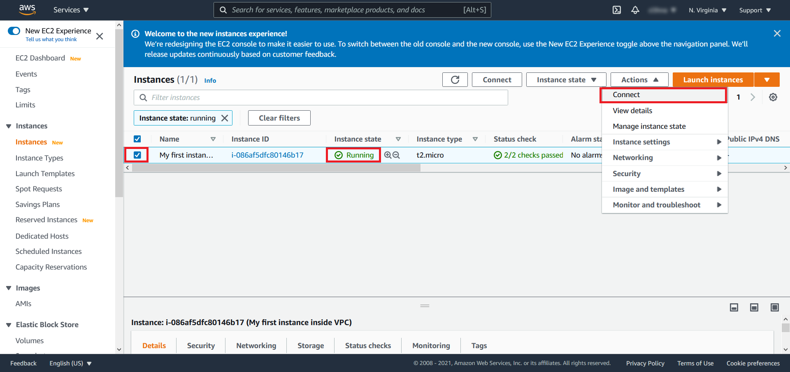Switch to the Storage tab
This screenshot has width=790, height=372.
pyautogui.click(x=311, y=346)
